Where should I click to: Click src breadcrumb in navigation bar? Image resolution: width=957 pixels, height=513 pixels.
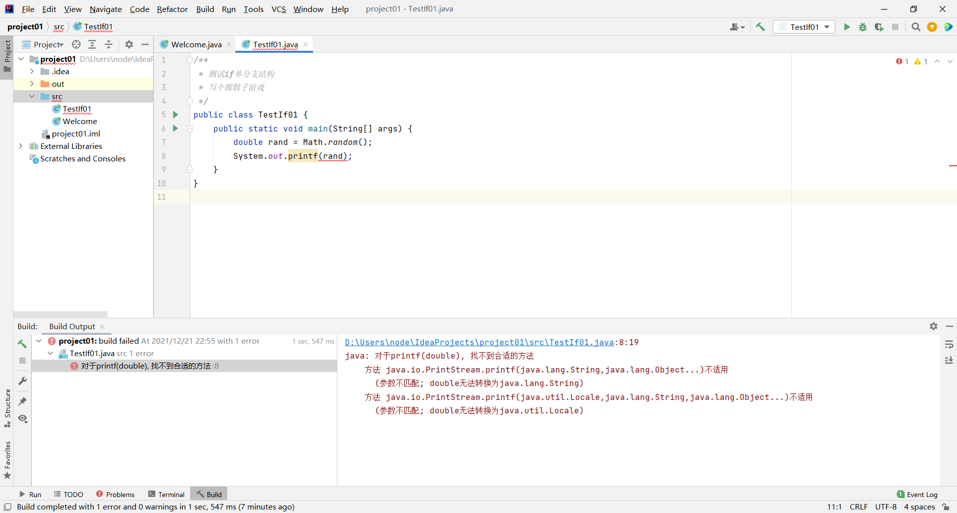coord(59,27)
